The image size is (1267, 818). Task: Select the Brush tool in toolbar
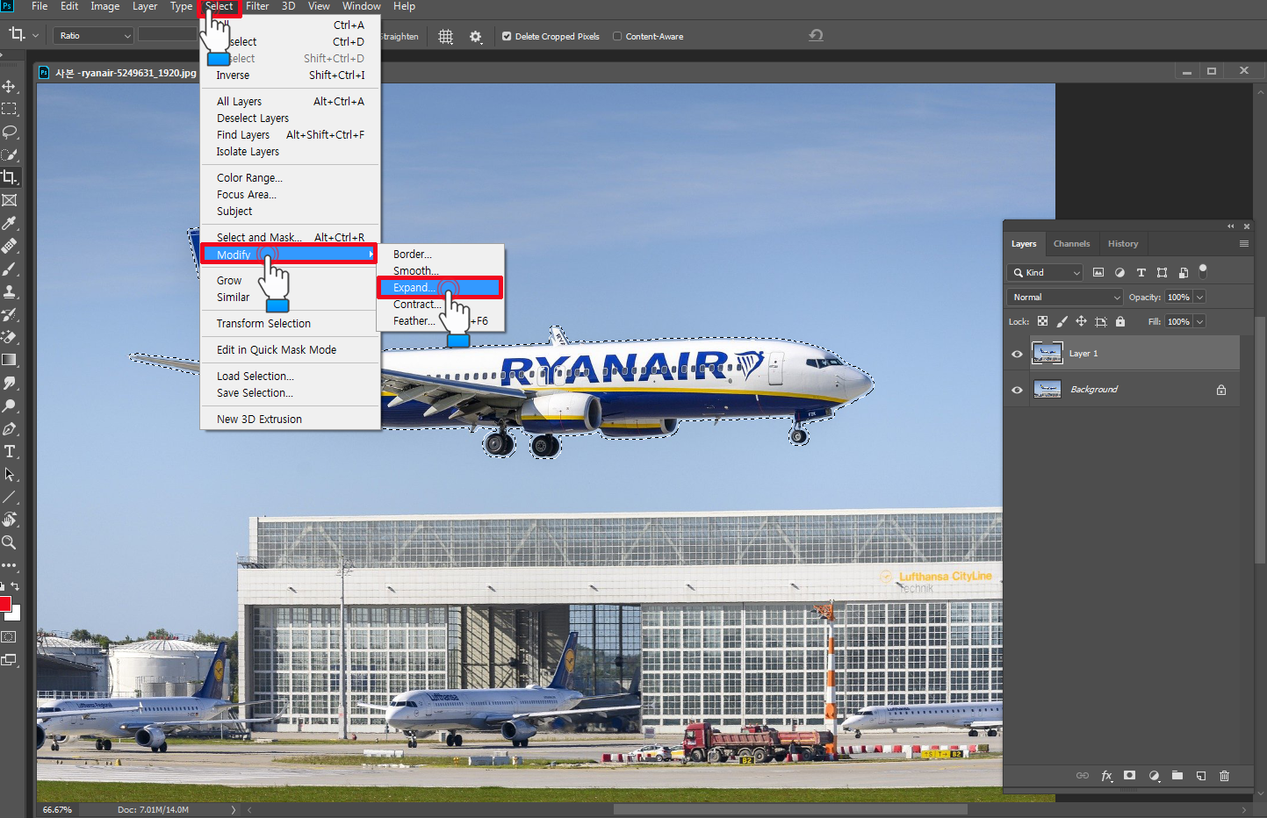tap(9, 269)
